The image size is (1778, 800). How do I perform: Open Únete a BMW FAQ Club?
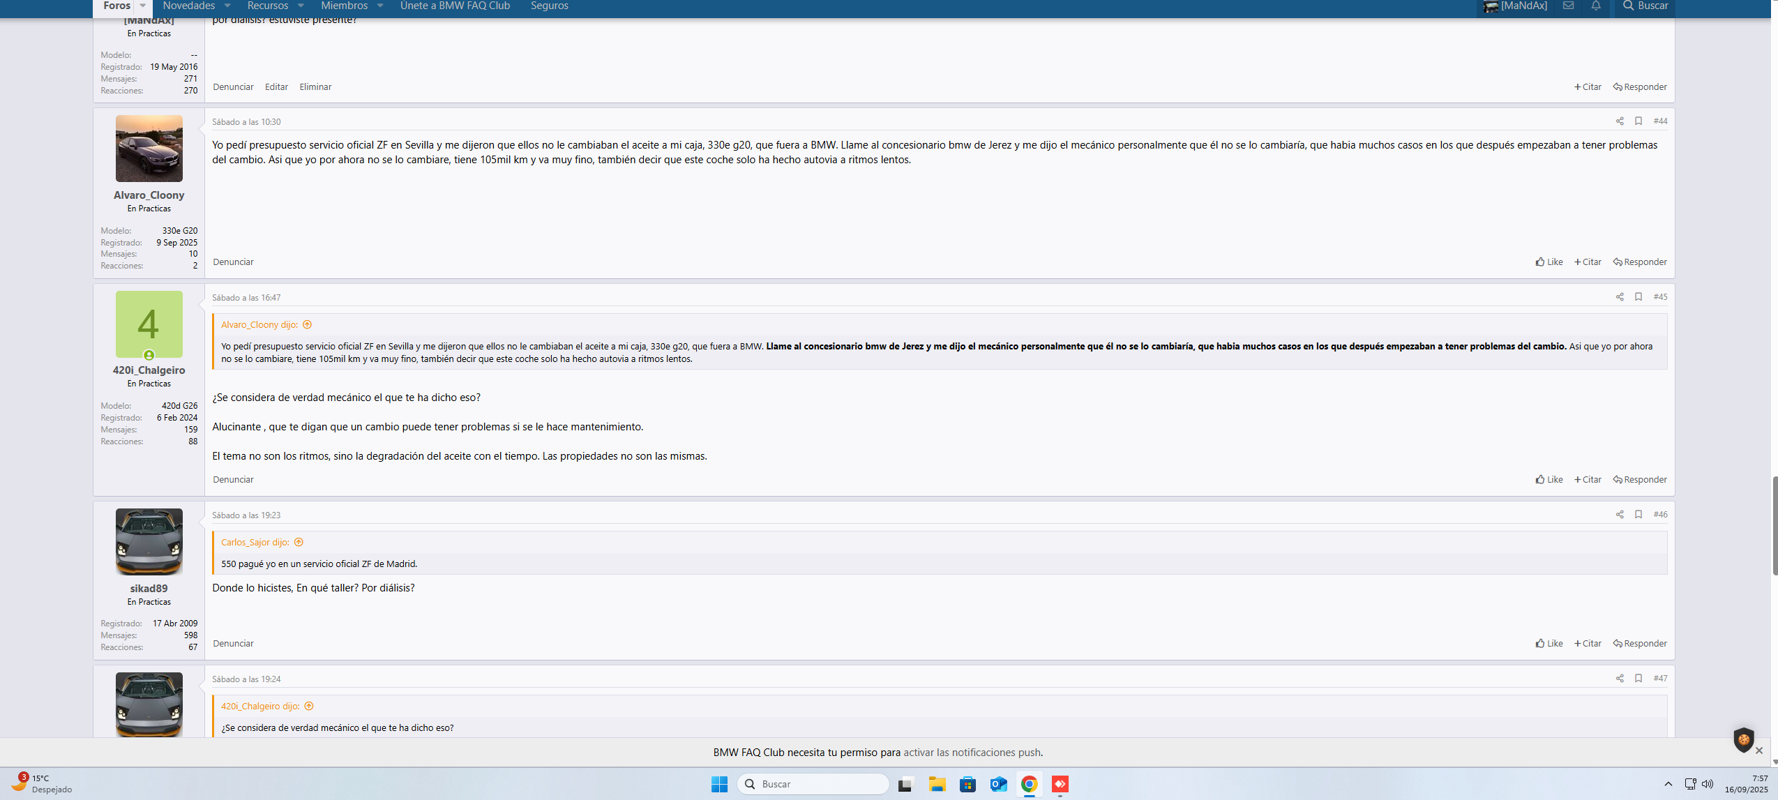tap(455, 6)
